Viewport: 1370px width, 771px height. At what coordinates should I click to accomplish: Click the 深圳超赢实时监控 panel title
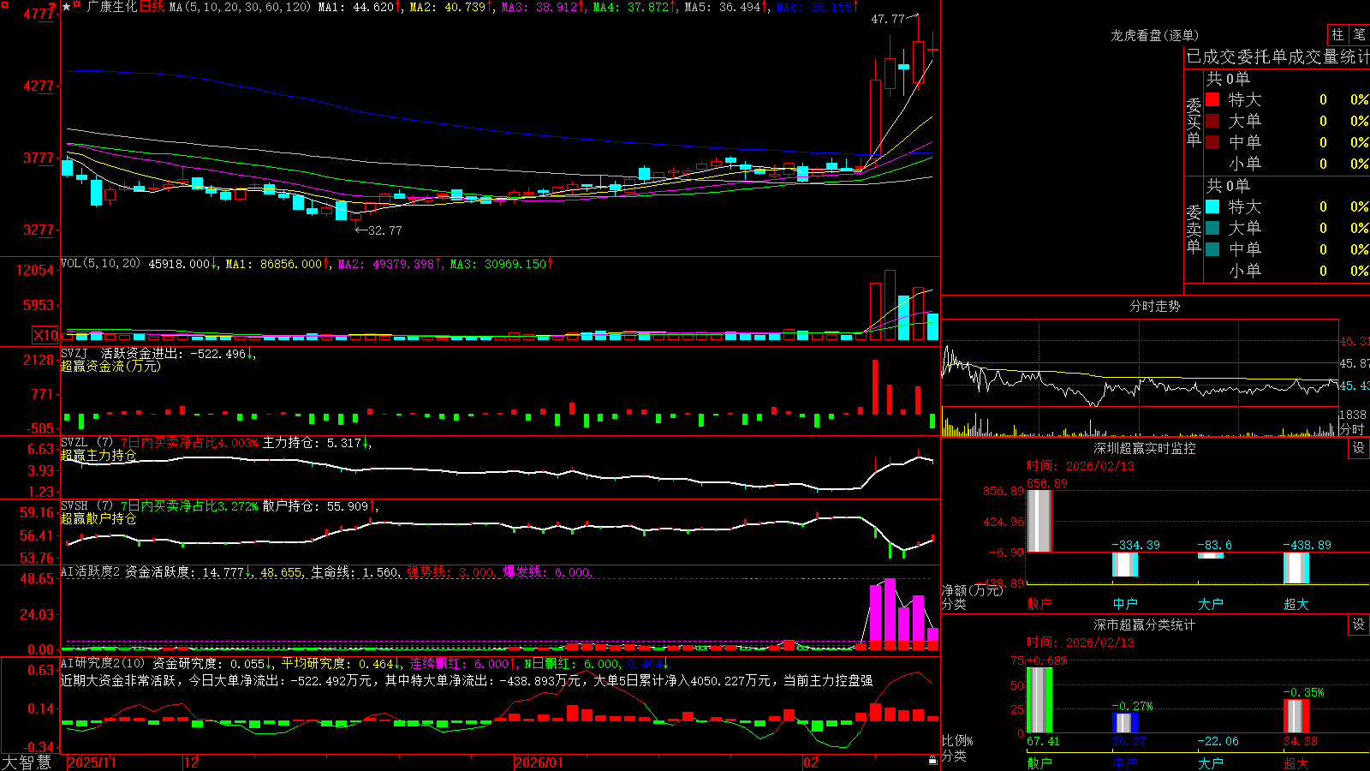pos(1145,448)
